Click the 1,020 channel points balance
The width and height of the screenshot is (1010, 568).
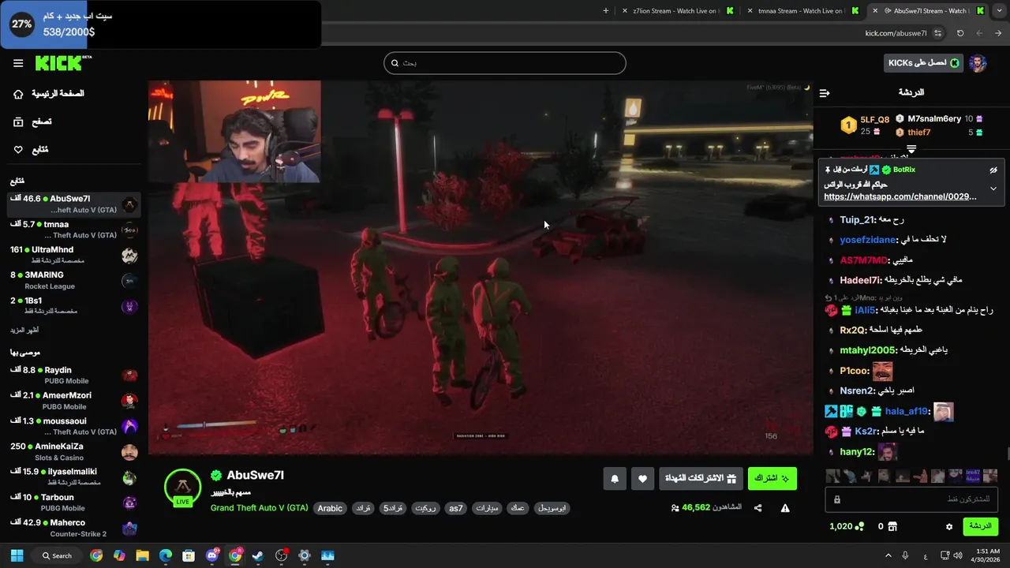point(847,526)
